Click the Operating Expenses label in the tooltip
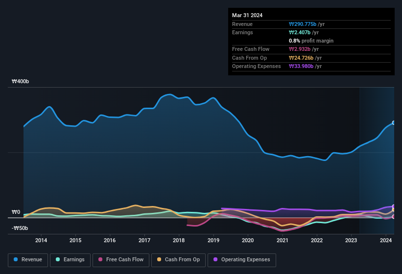The image size is (402, 274). [257, 67]
